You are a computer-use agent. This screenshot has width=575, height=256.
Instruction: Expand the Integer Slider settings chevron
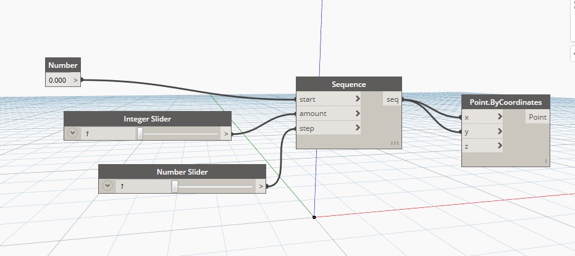point(73,133)
